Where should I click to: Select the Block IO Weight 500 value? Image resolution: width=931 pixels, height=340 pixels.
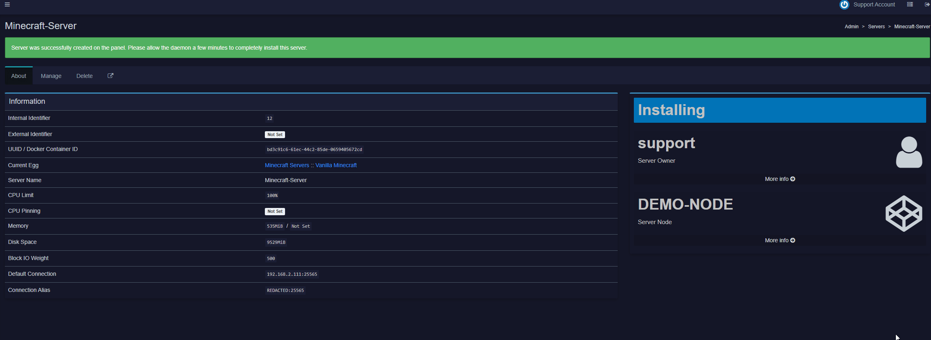pyautogui.click(x=271, y=258)
